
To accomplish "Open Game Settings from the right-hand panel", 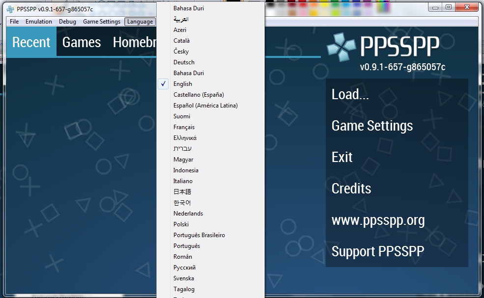I will (397, 126).
